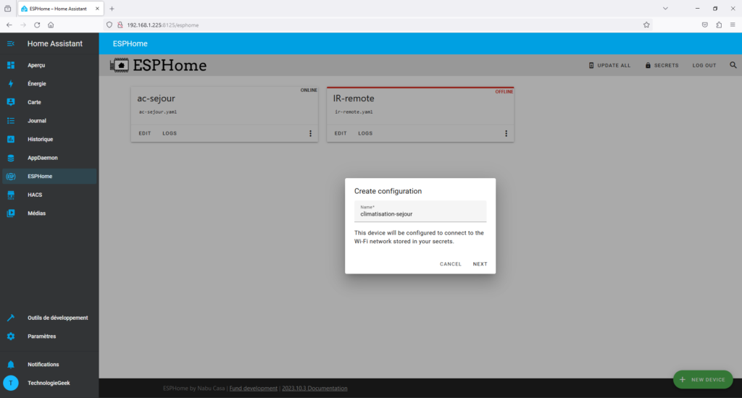Open ac-sejour three-dot overflow menu
Viewport: 742px width, 398px height.
[310, 133]
